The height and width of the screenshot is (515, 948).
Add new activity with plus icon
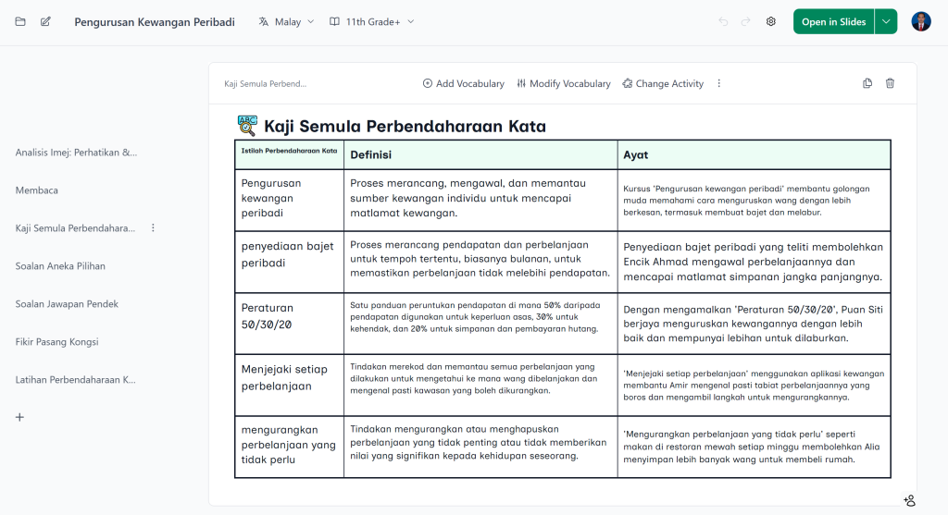tap(20, 417)
